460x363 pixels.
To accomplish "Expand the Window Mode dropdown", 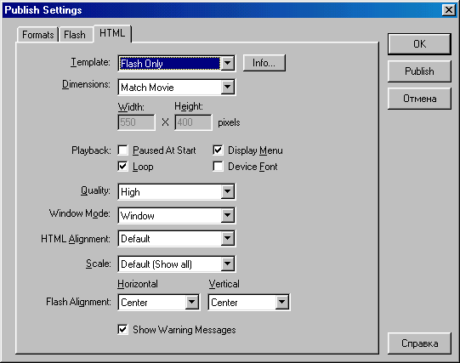I will (x=176, y=216).
